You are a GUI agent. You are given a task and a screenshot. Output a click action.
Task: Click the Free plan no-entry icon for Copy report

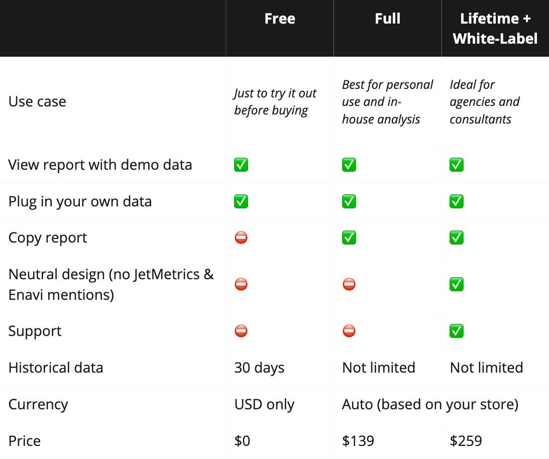click(x=241, y=238)
